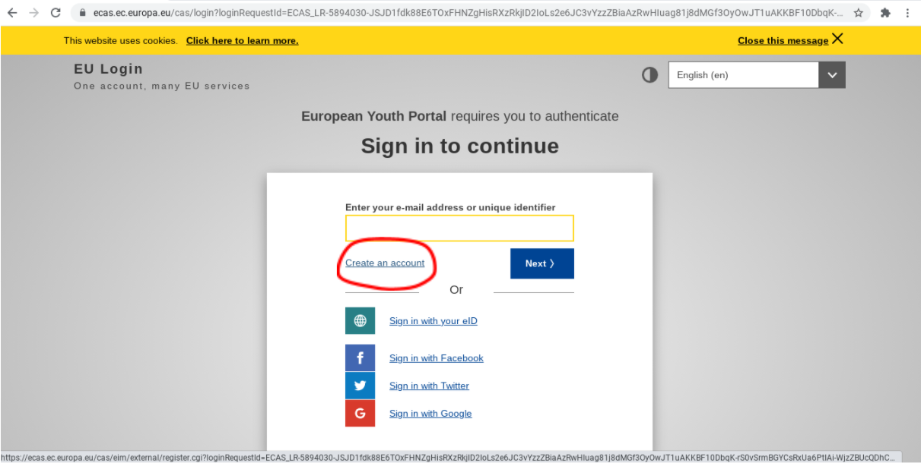Reload the page with refresh icon
Image resolution: width=921 pixels, height=463 pixels.
(x=56, y=13)
